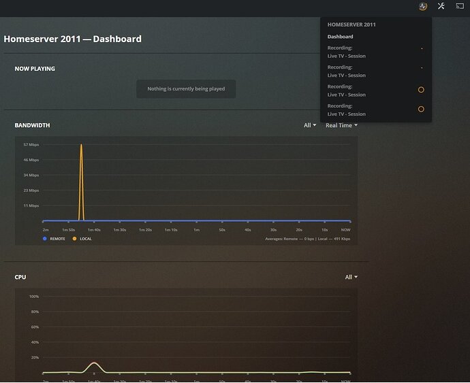
Task: Open the Activity pulse icon in the top bar
Action: pos(423,6)
